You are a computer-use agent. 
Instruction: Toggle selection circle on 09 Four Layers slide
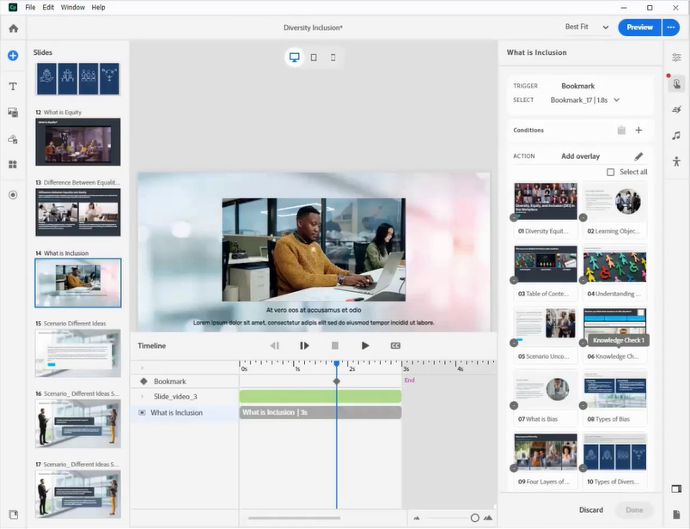pos(514,468)
